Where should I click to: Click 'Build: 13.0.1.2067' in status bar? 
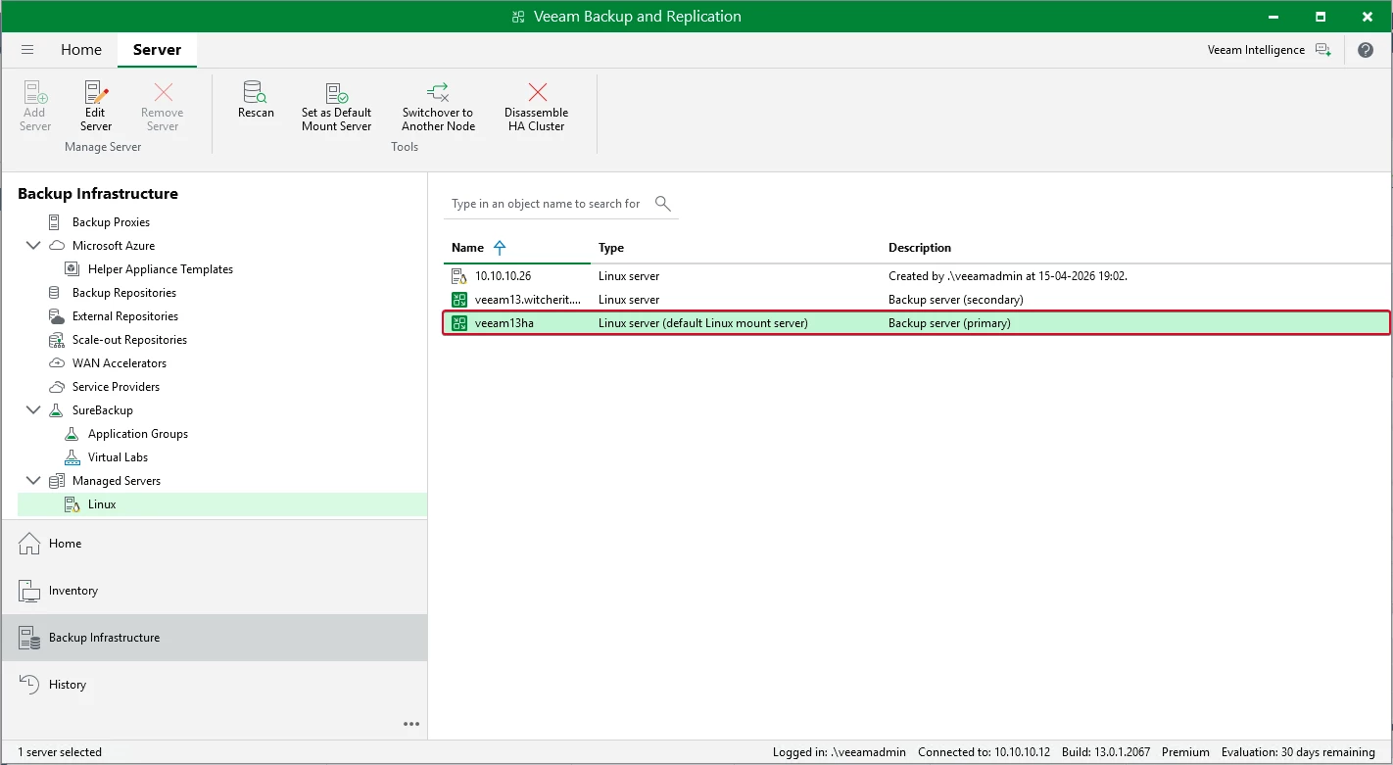[x=1106, y=752]
